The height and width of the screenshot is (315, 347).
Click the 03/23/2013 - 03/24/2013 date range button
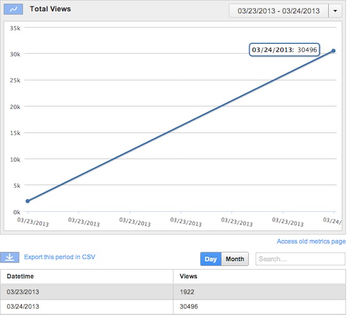pos(279,11)
